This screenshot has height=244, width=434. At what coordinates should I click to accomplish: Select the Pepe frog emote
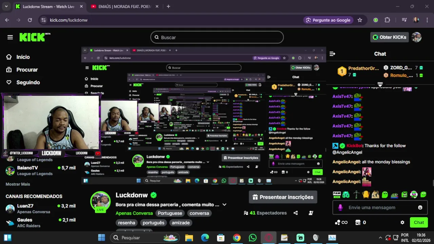point(394,195)
